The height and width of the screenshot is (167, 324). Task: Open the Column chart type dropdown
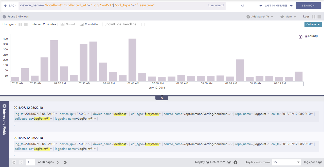[x=313, y=24]
